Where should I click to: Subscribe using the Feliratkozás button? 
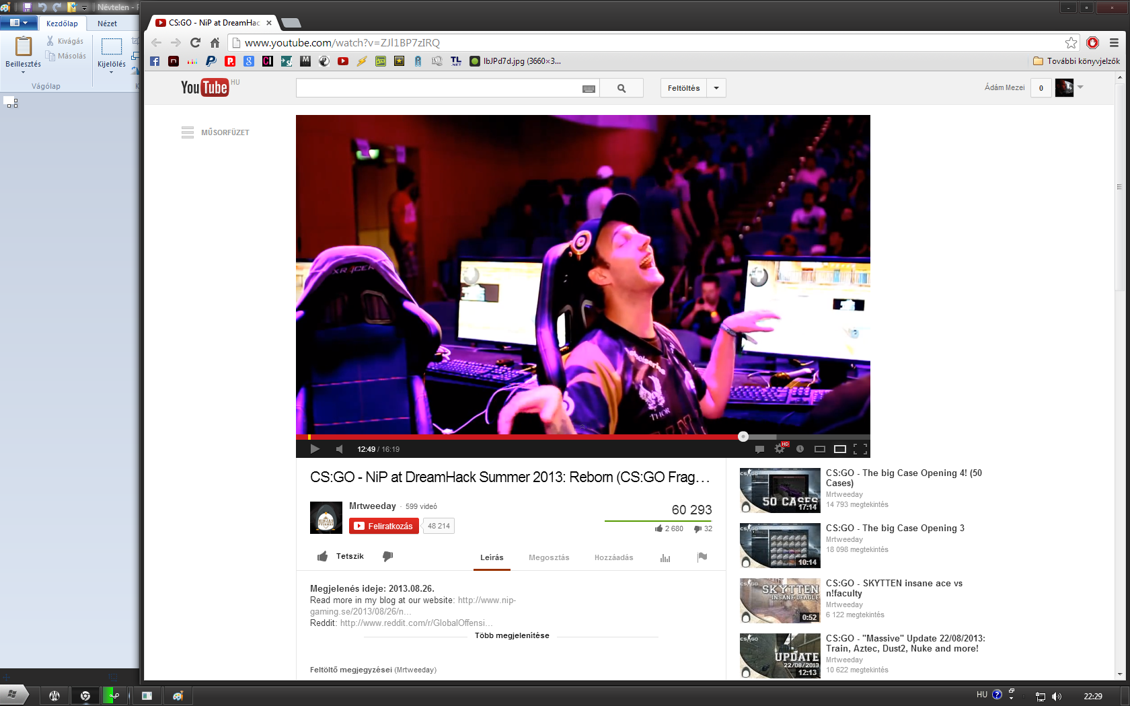click(383, 526)
